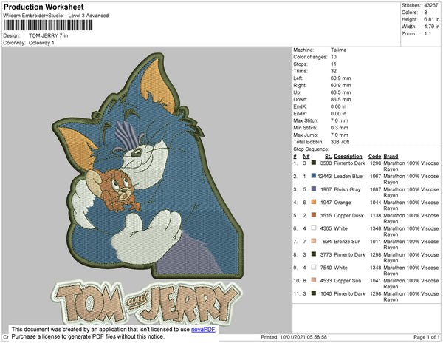443x343 pixels.
Task: Click the 'Brand' column header
Action: [x=391, y=157]
